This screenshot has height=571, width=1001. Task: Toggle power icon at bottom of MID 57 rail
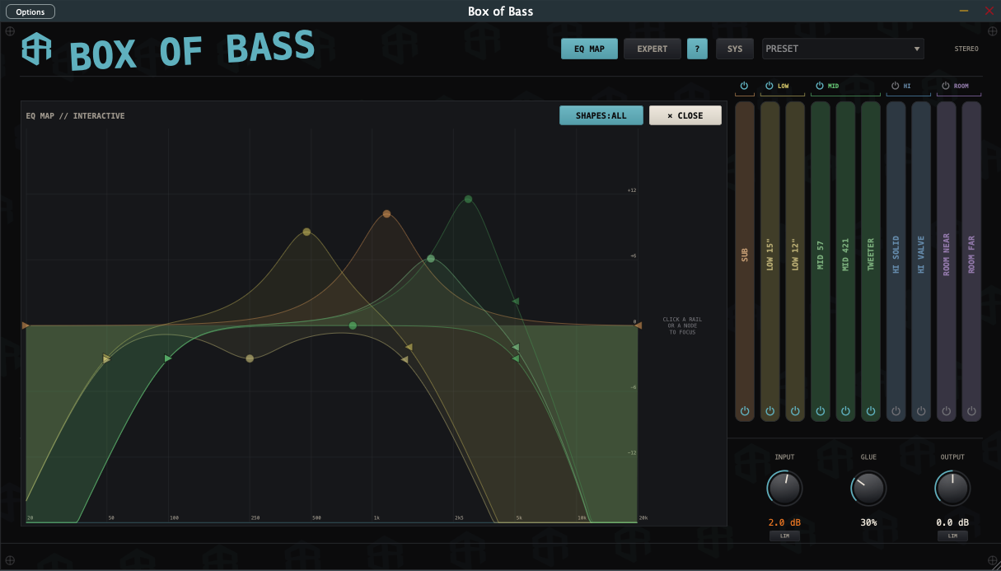[820, 410]
